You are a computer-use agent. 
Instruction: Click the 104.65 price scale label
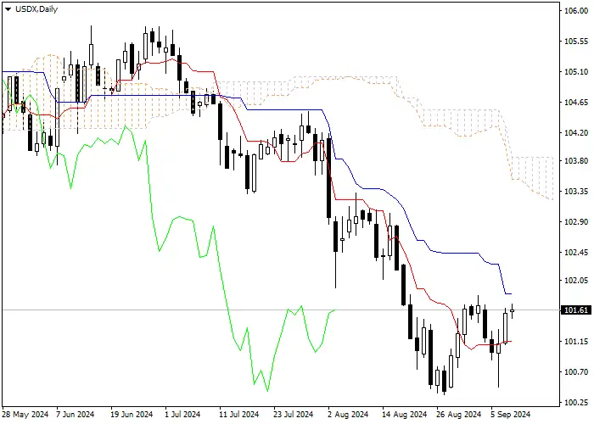576,103
